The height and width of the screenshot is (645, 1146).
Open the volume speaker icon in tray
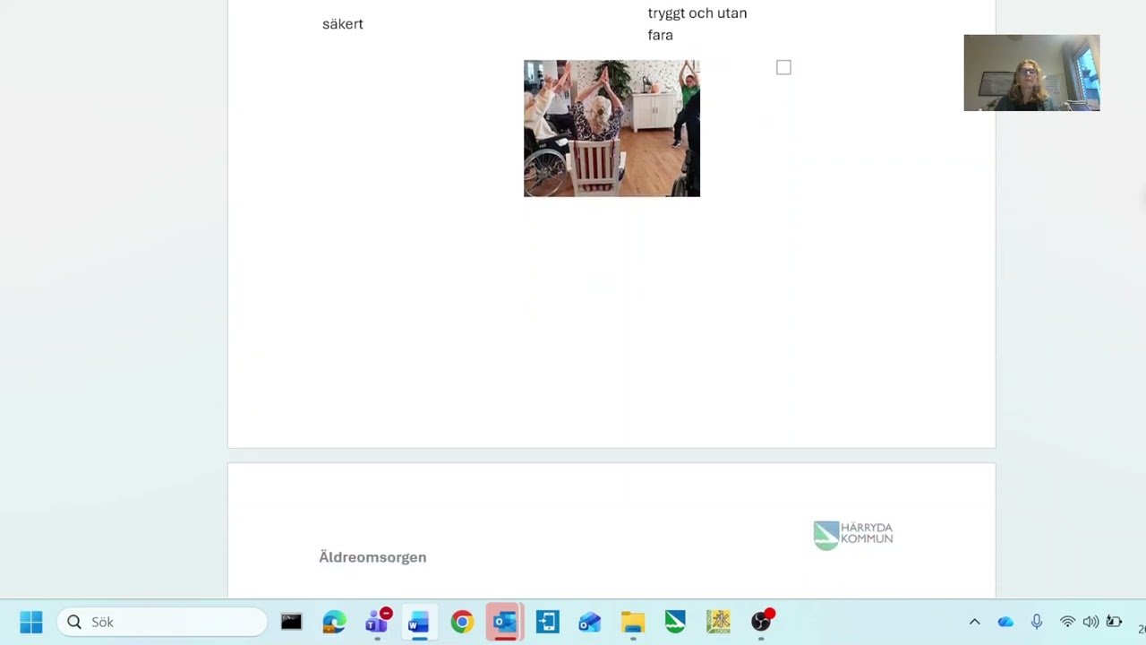pos(1090,622)
